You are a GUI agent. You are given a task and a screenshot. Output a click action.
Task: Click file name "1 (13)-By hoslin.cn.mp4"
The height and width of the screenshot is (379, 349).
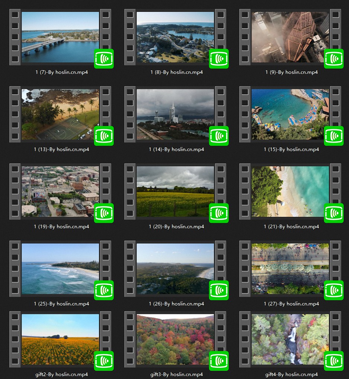click(x=61, y=150)
